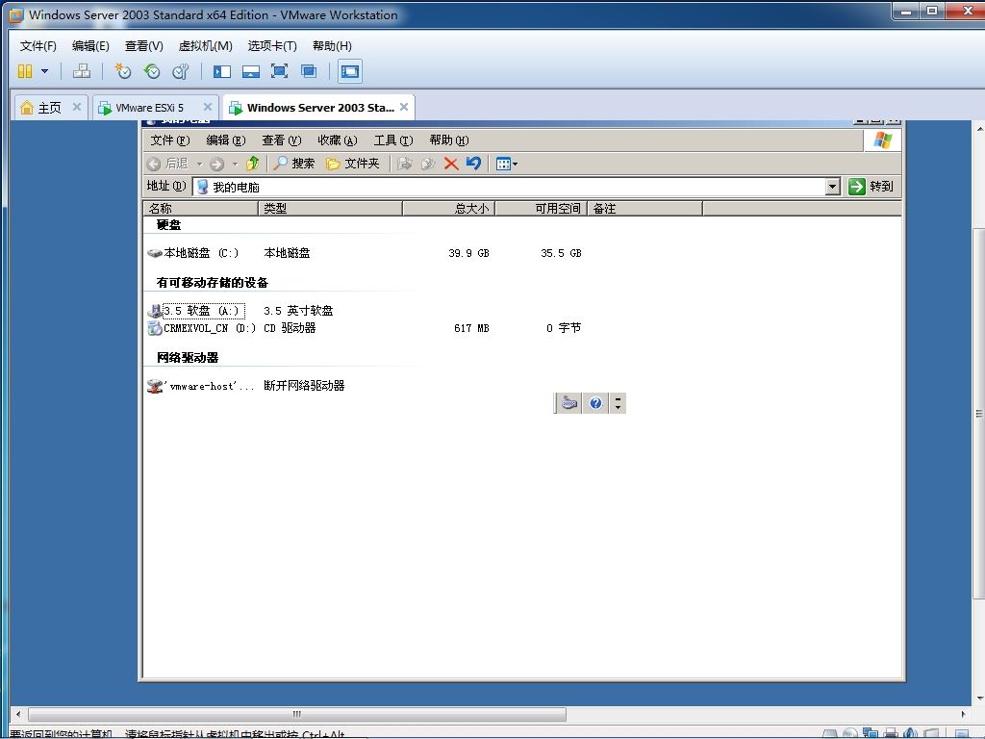Click the vertical scrollbar up arrow
985x739 pixels.
point(979,128)
